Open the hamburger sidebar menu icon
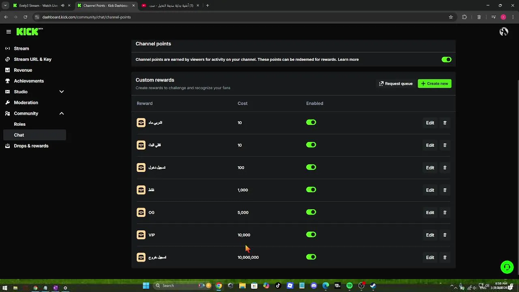The image size is (519, 292). [9, 32]
